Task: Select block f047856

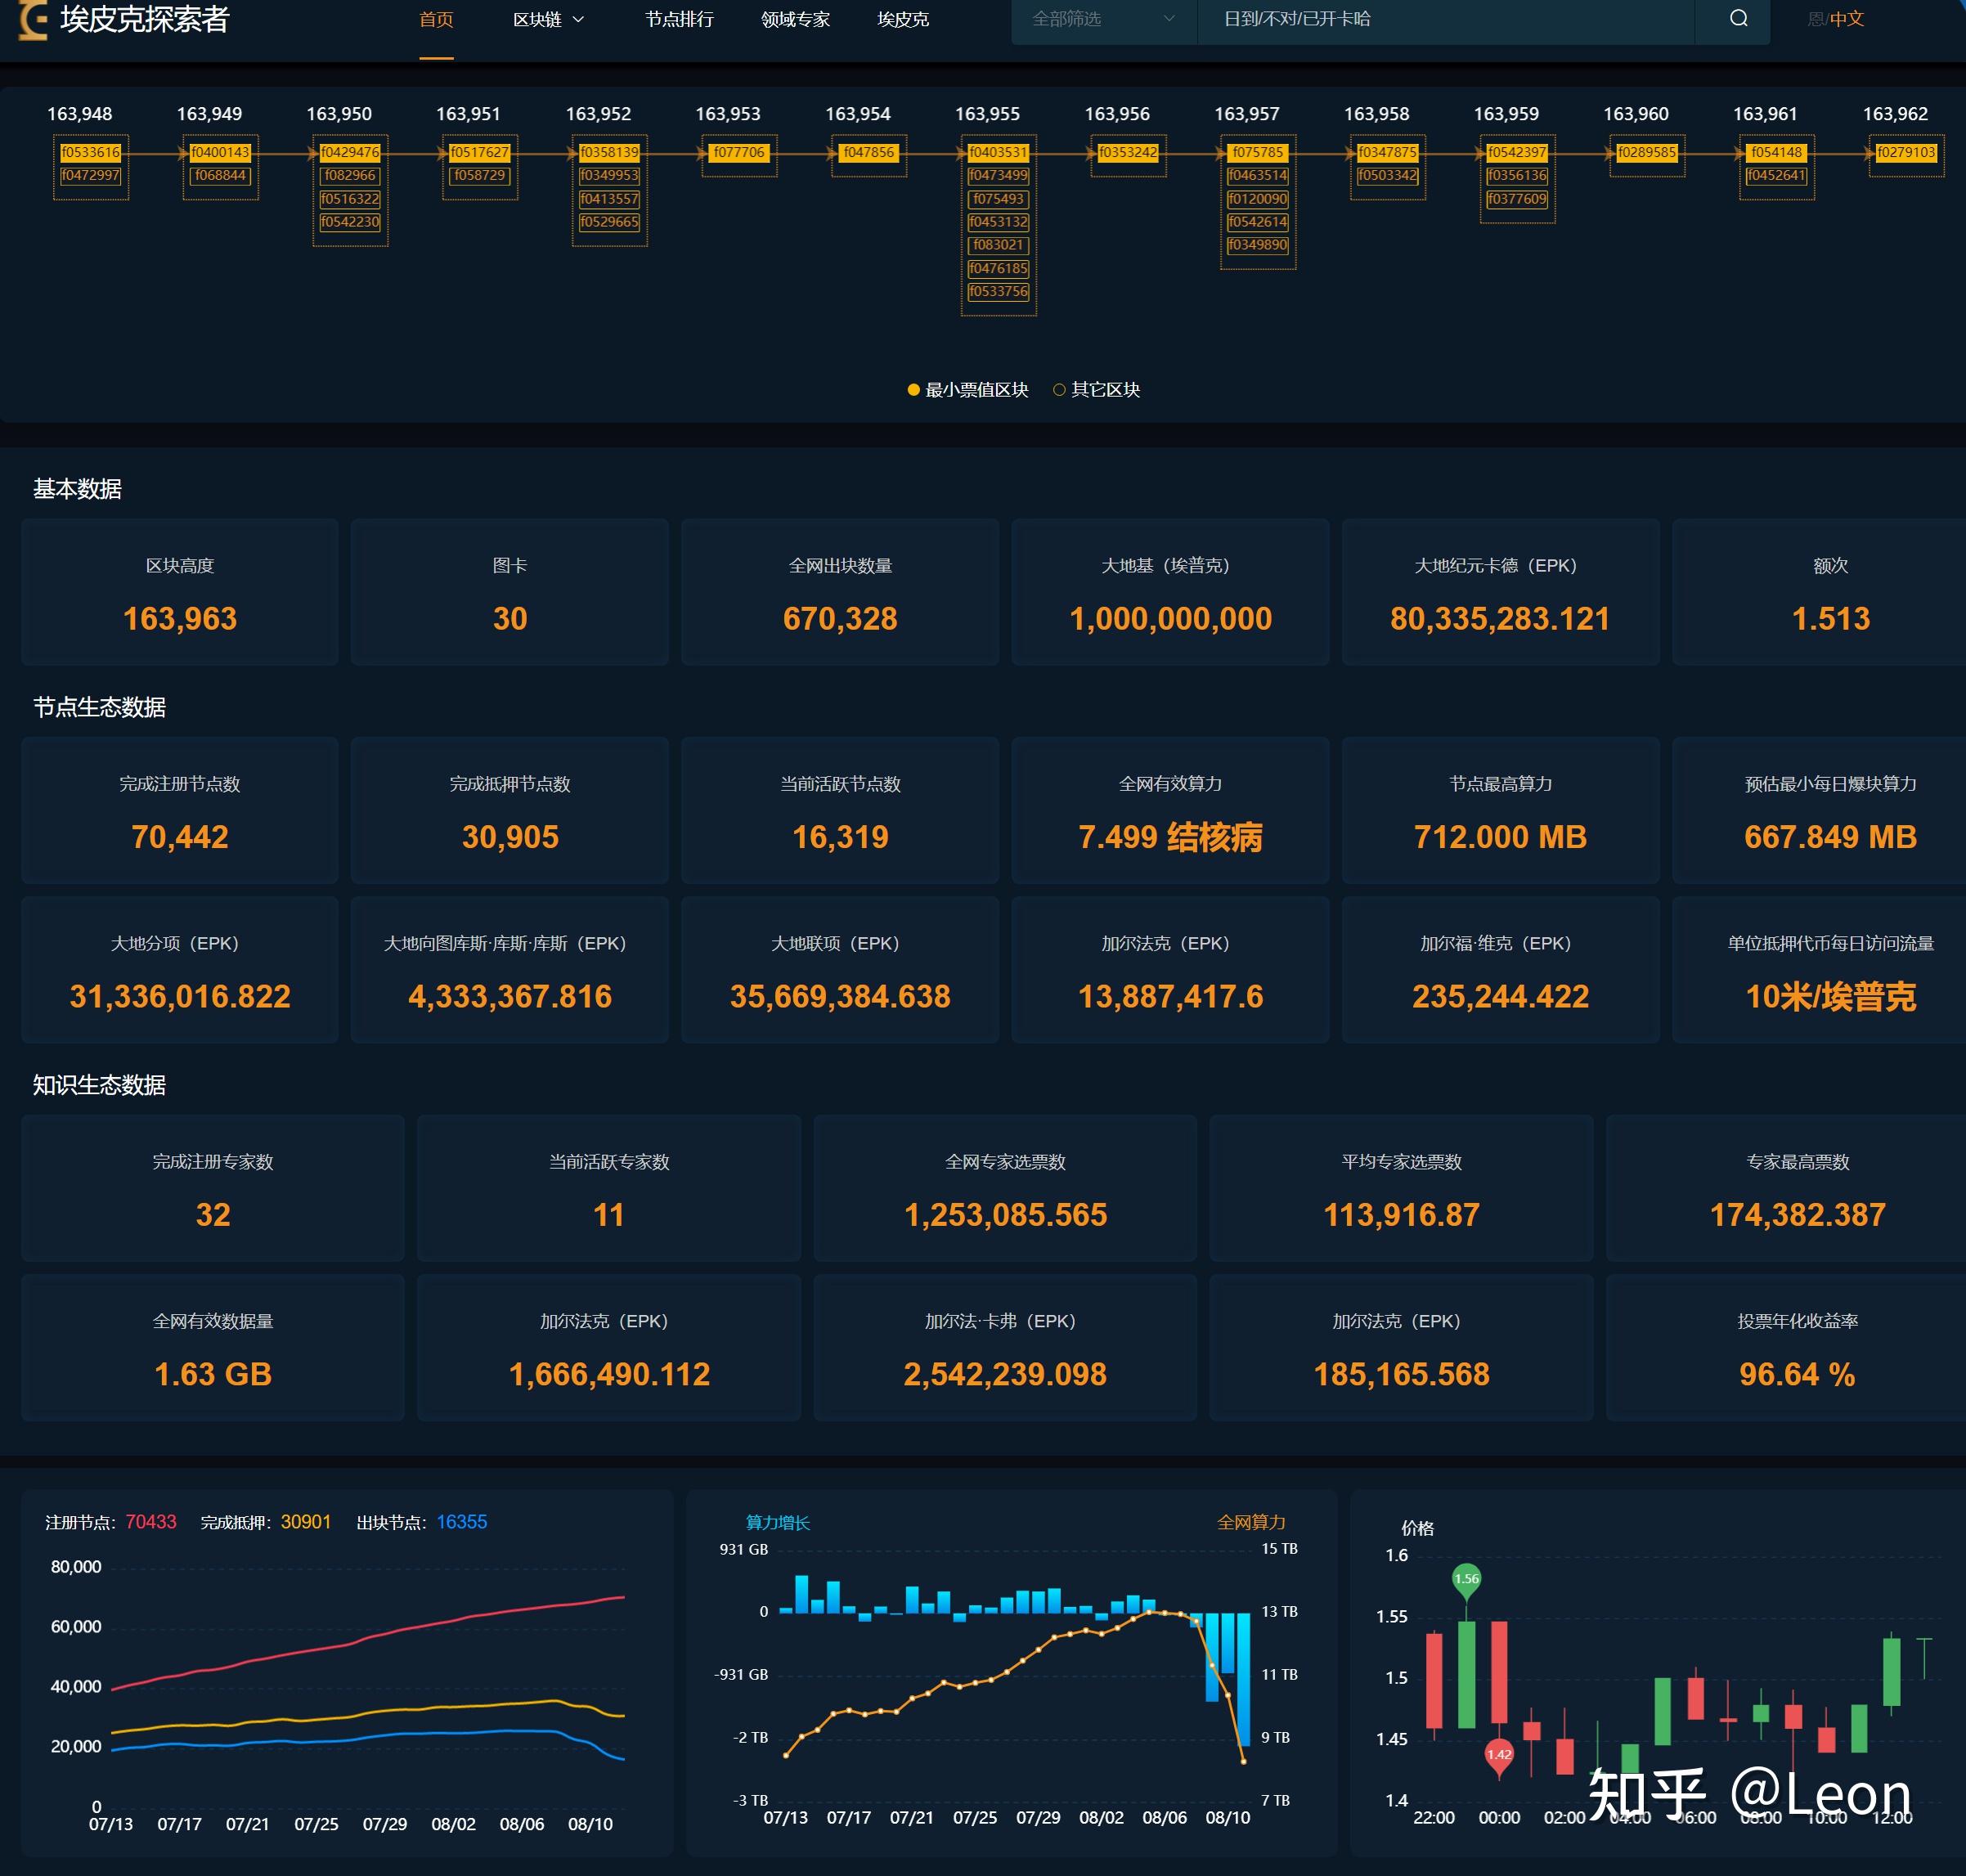Action: click(869, 152)
